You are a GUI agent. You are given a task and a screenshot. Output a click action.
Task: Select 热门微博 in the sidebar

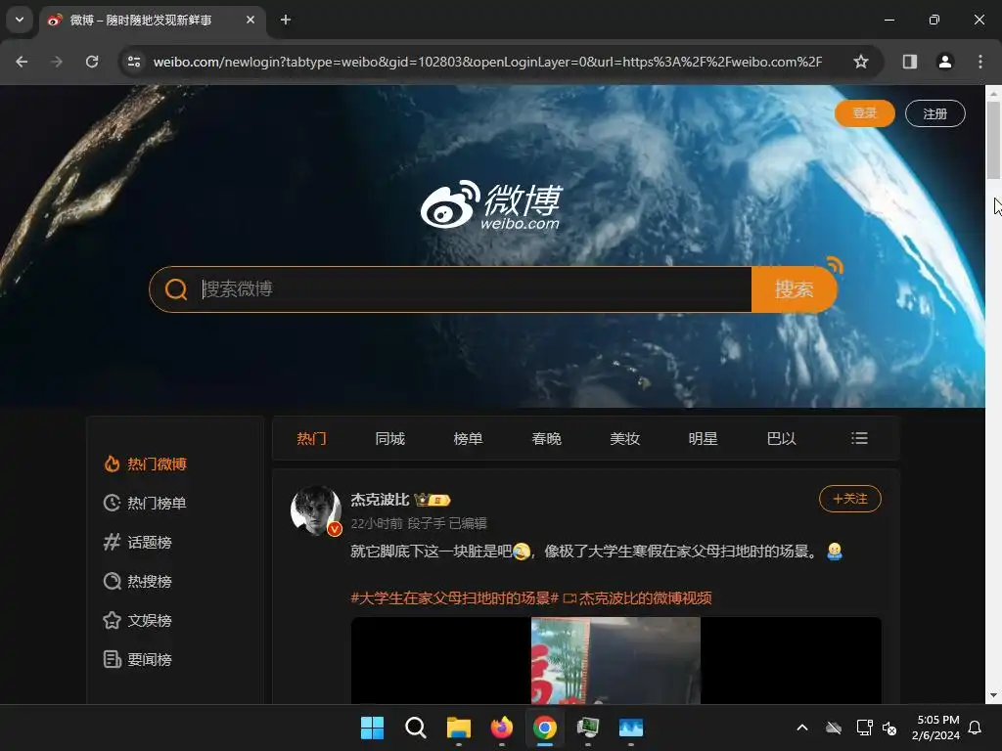(145, 464)
